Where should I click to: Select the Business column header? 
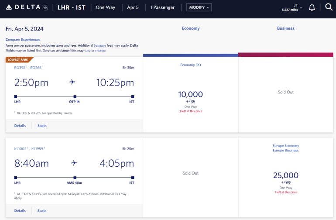(286, 28)
